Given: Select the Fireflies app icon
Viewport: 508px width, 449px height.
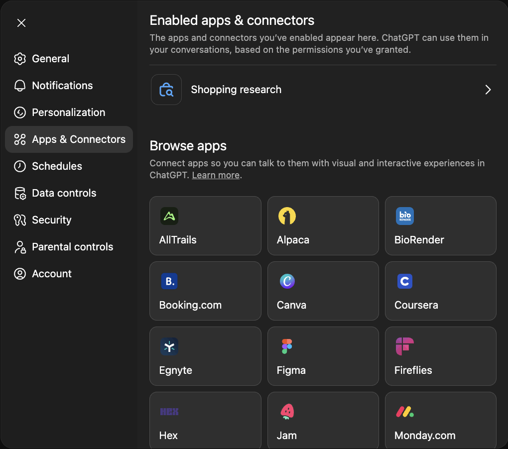Looking at the screenshot, I should click(404, 346).
